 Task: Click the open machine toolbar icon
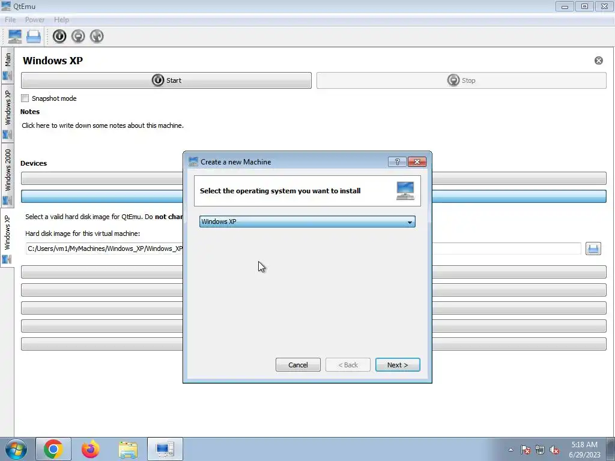(x=34, y=36)
